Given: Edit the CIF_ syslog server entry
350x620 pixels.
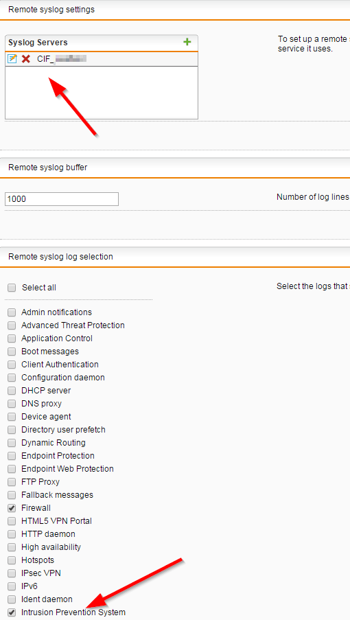Looking at the screenshot, I should coord(12,59).
